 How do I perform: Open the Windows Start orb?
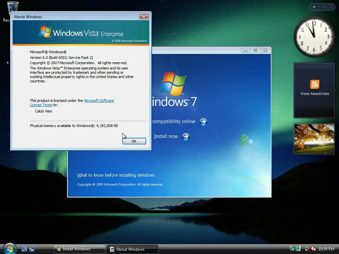coord(10,249)
